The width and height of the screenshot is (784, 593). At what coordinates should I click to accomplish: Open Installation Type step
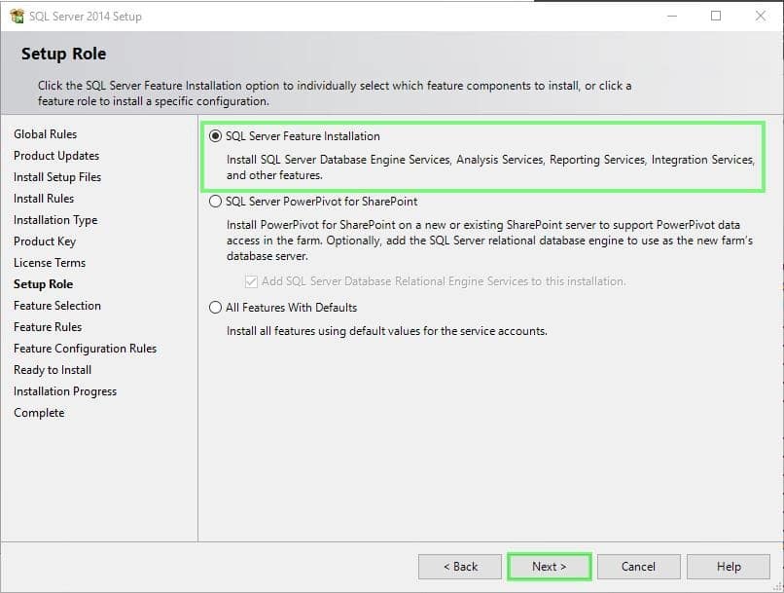point(55,220)
